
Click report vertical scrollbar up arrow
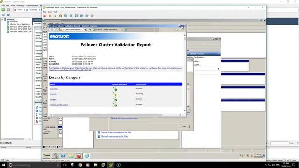point(185,35)
